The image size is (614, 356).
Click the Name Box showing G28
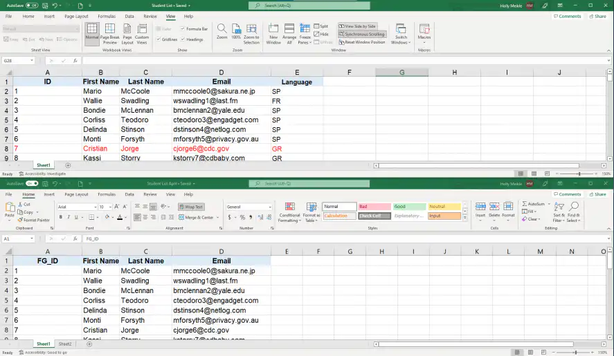pyautogui.click(x=19, y=61)
